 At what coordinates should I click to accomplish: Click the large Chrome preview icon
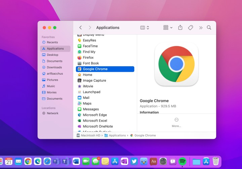click(176, 64)
